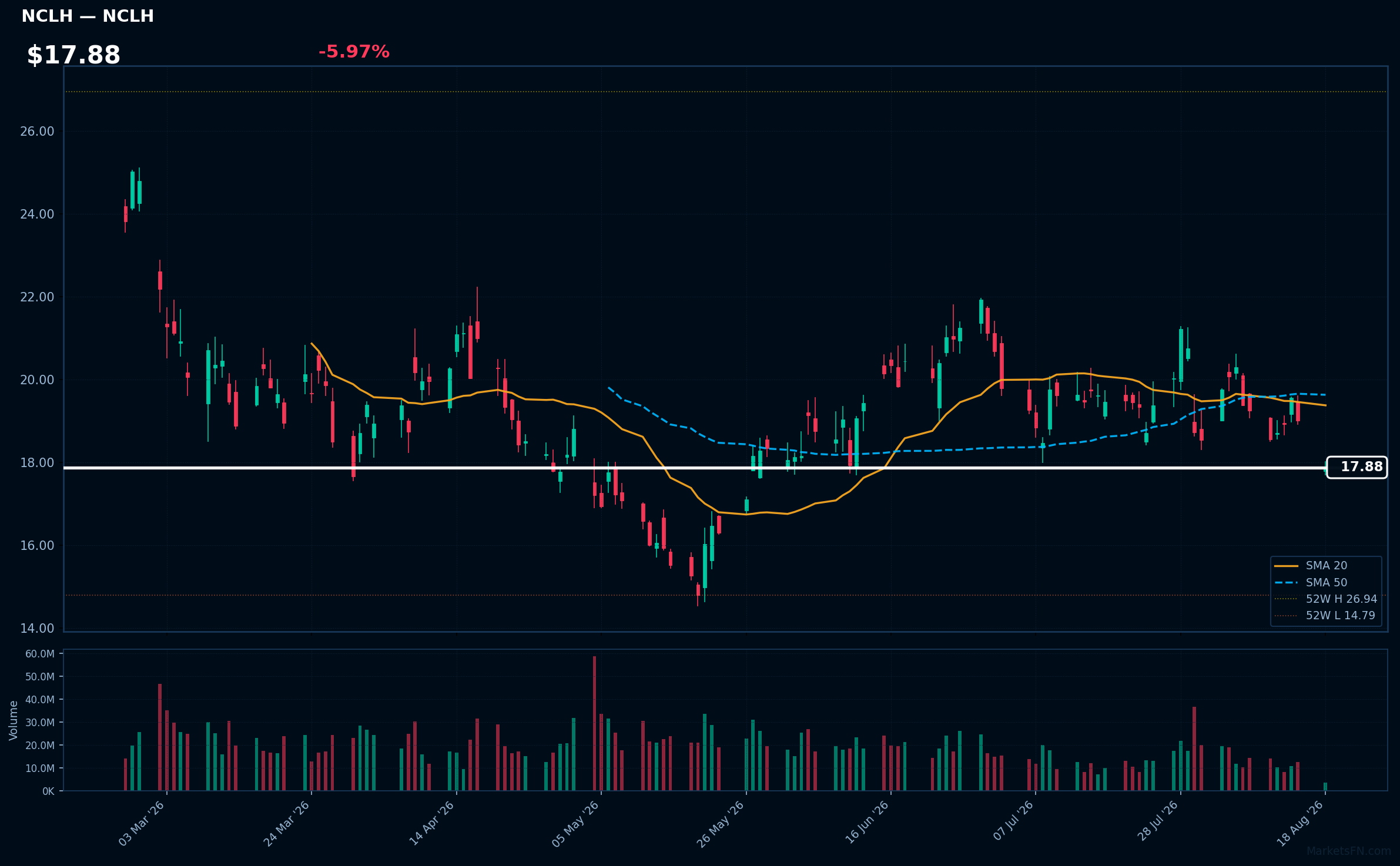Viewport: 1400px width, 866px height.
Task: Click the 16.00 price axis label
Action: click(x=37, y=546)
